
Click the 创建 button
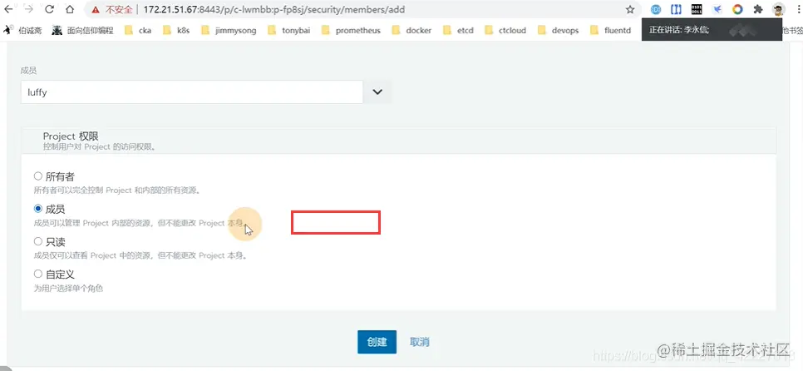377,342
